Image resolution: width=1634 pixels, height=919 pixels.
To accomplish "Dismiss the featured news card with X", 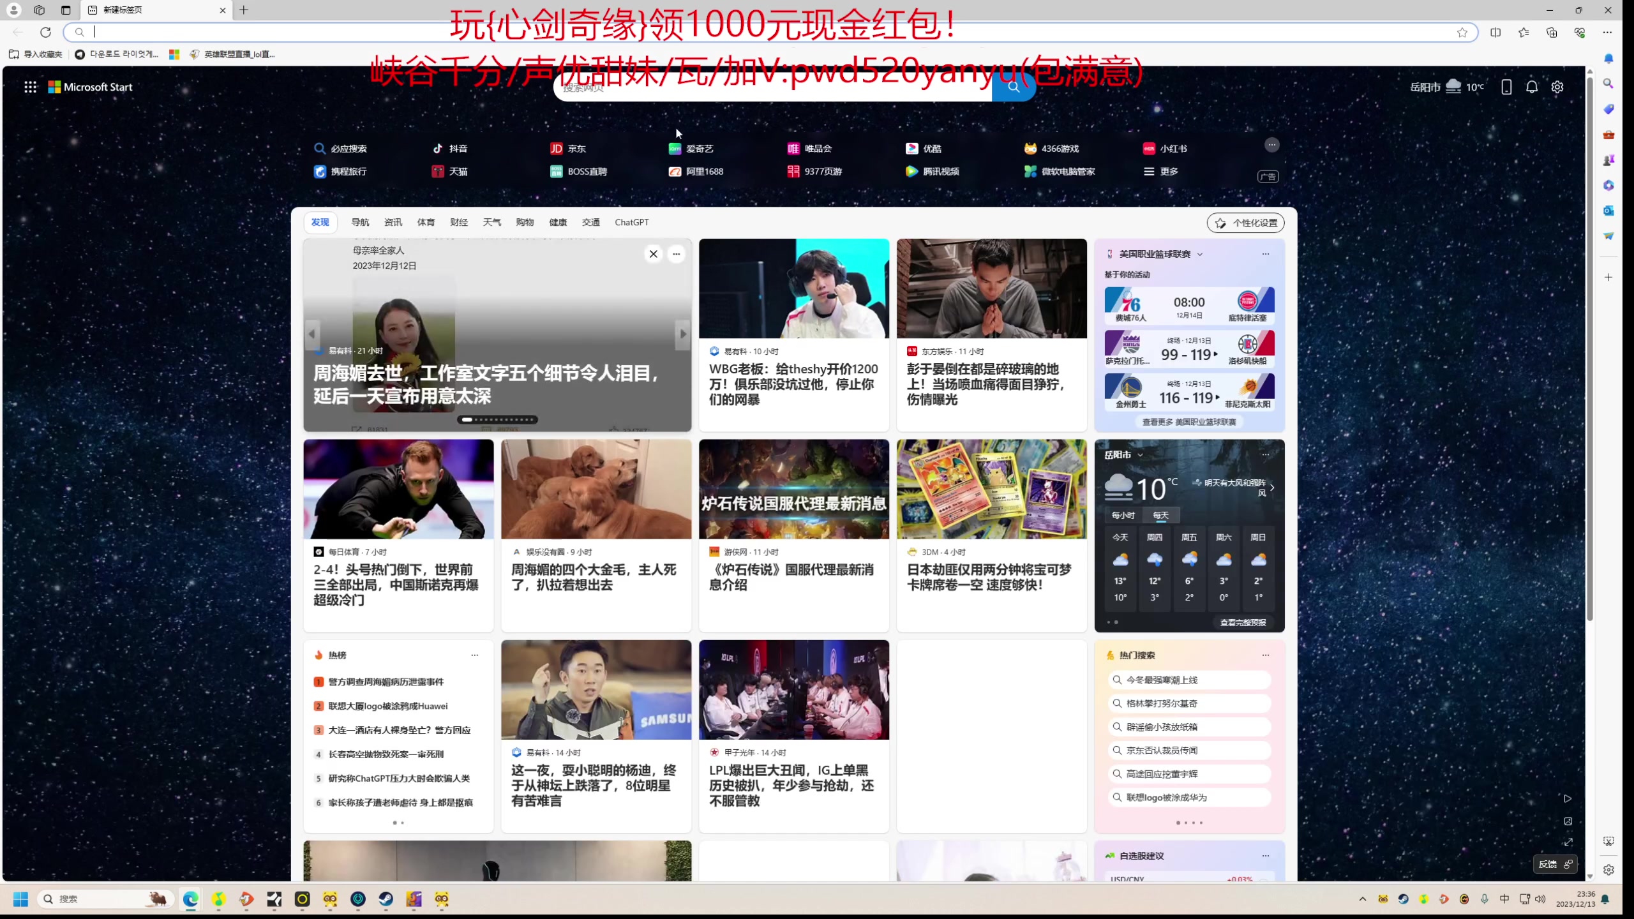I will pyautogui.click(x=653, y=254).
